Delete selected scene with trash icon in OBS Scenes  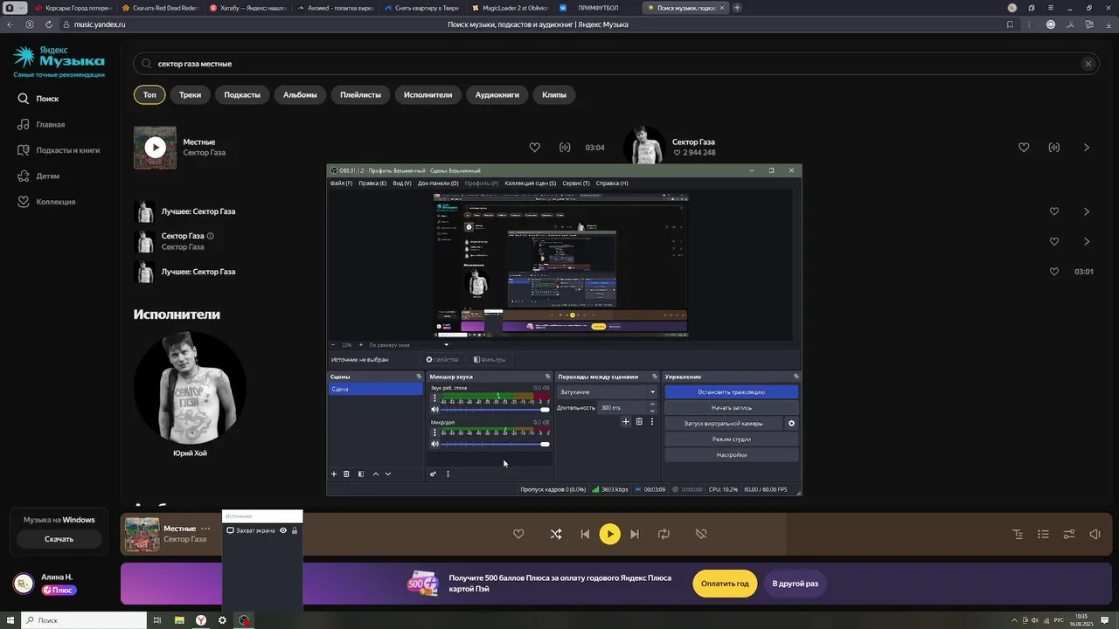coord(346,473)
